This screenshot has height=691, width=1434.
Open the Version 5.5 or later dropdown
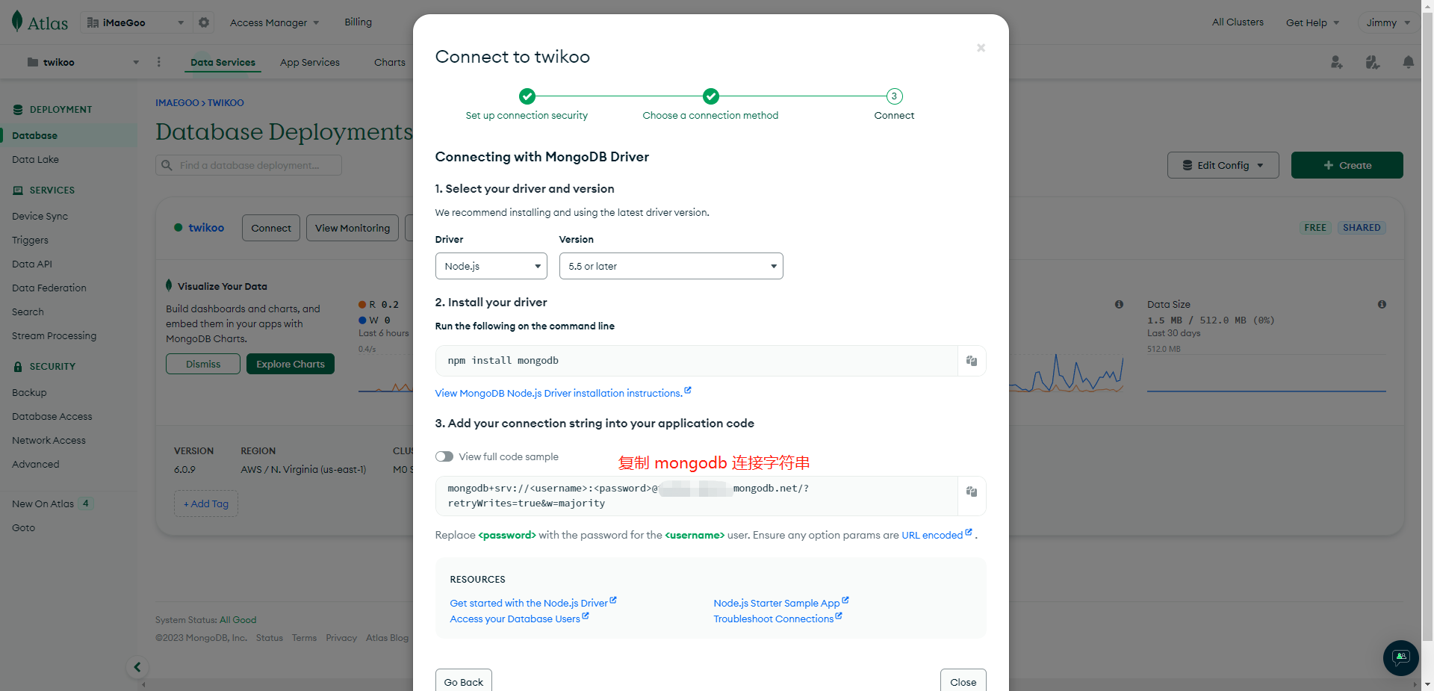[x=671, y=266]
